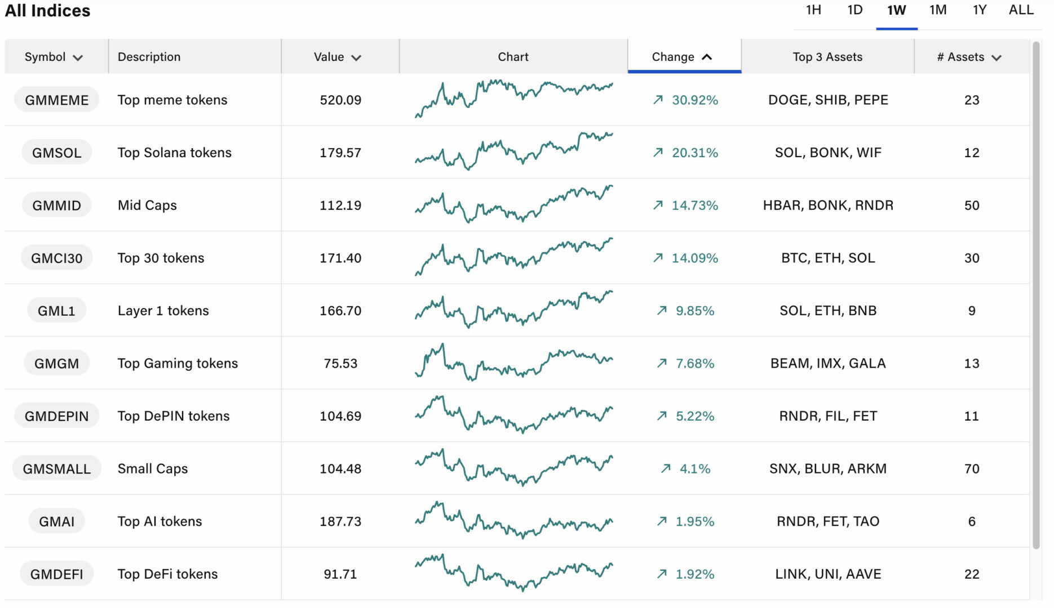Click the GMAI symbol badge

tap(56, 521)
